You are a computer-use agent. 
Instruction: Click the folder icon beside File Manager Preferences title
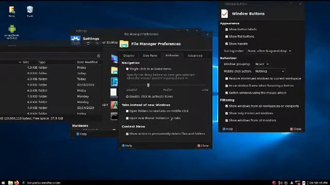124,44
